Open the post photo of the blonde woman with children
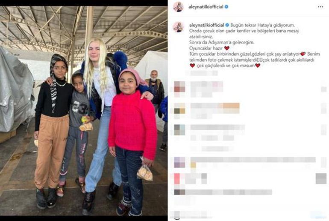Viewport: 329px width, 221px height. (x=84, y=111)
